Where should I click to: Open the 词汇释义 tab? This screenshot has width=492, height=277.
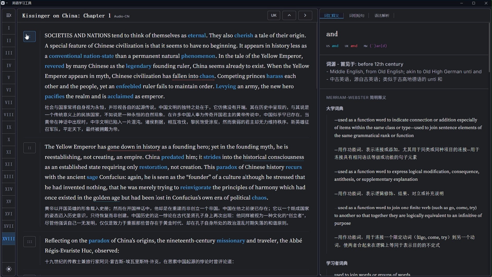point(331,16)
